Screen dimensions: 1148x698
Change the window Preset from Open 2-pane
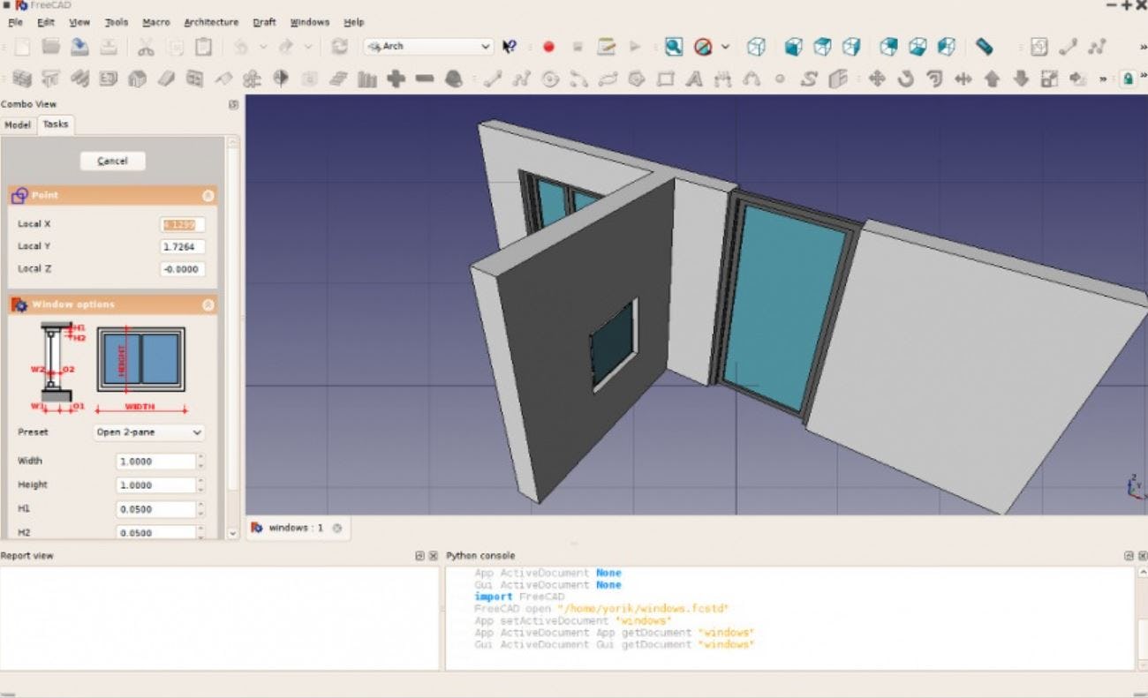pos(148,432)
